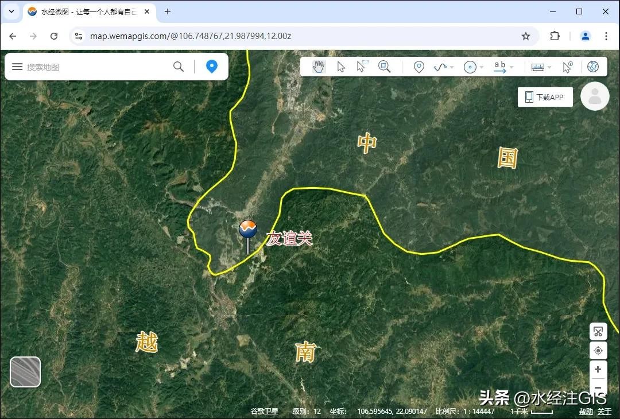Select the hand pan tool
The image size is (620, 419).
pos(319,67)
